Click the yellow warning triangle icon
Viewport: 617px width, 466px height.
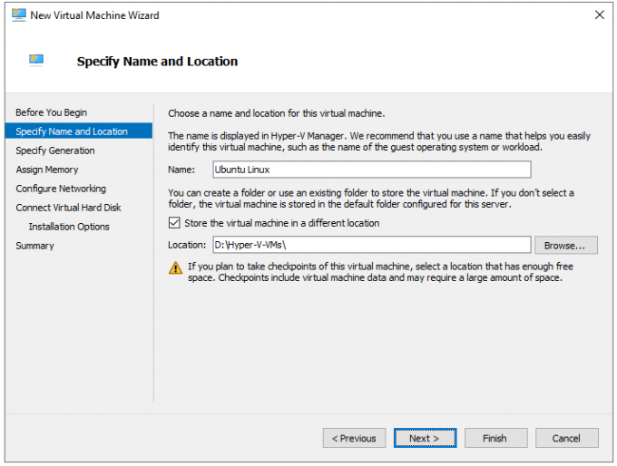(175, 268)
